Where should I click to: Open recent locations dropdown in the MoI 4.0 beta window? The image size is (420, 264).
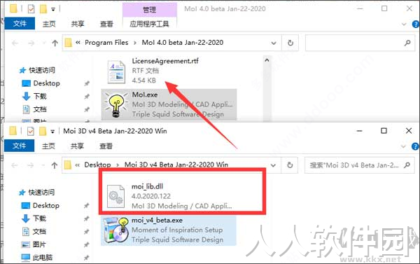point(43,43)
